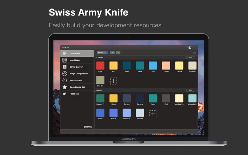Add a new color in Darius group
Screen dimensions: 248x155
pos(153,114)
